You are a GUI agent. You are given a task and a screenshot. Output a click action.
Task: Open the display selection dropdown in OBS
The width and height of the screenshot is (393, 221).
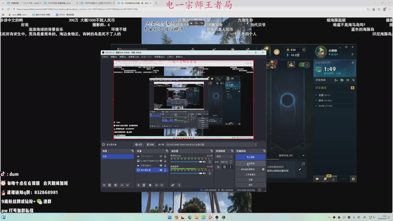[x=211, y=145]
